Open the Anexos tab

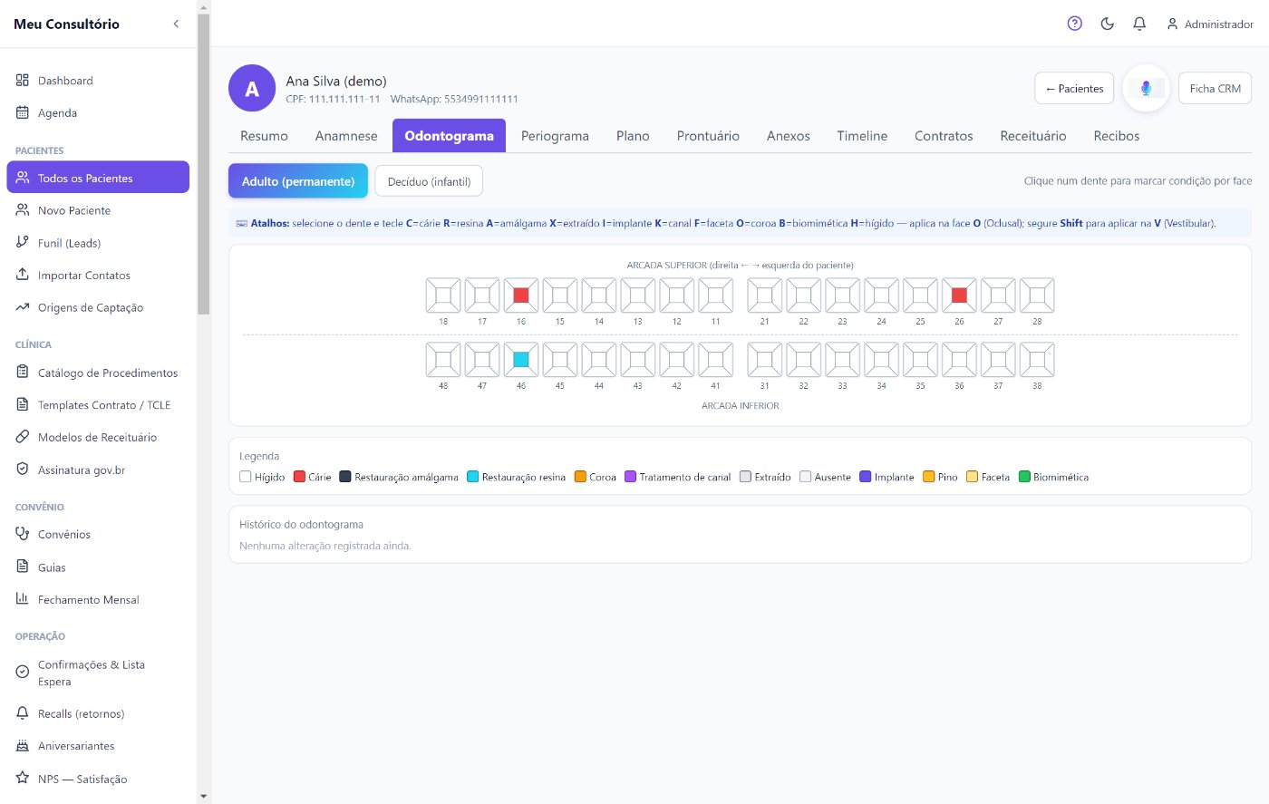click(x=789, y=136)
